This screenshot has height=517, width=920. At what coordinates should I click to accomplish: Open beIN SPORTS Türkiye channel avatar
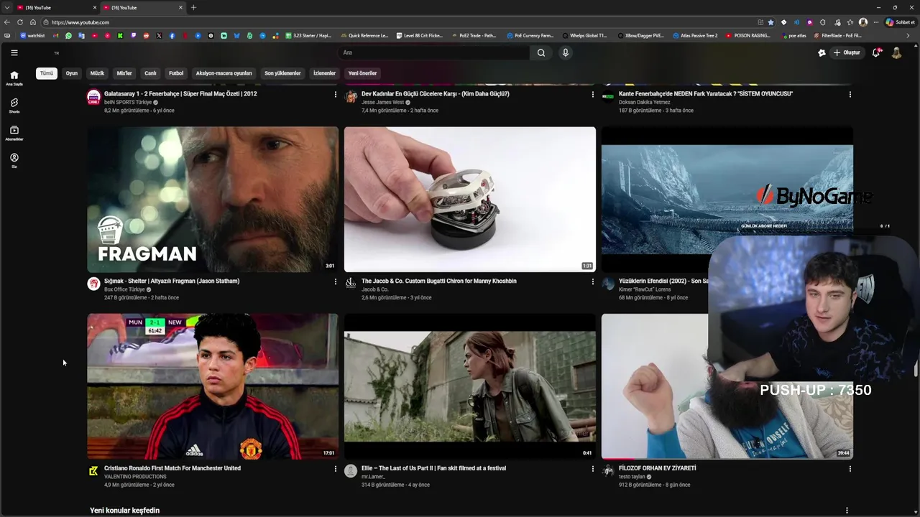(93, 96)
